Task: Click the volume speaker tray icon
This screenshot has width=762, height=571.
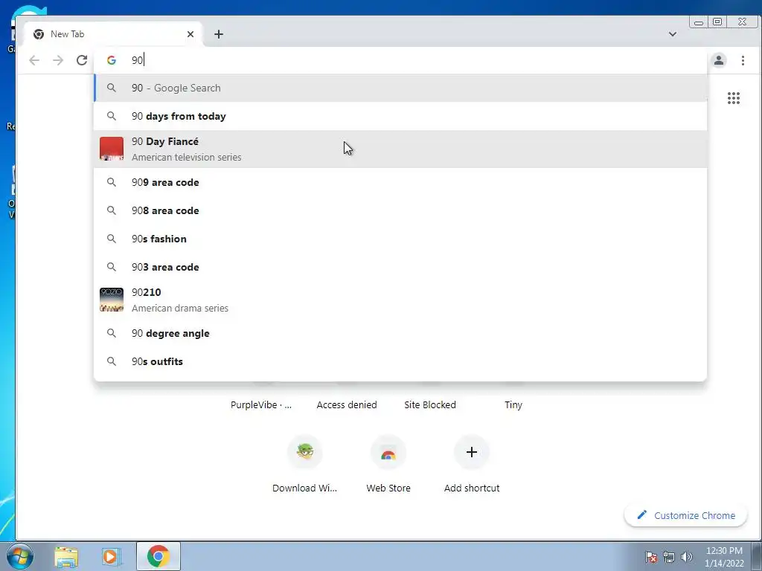Action: coord(686,557)
